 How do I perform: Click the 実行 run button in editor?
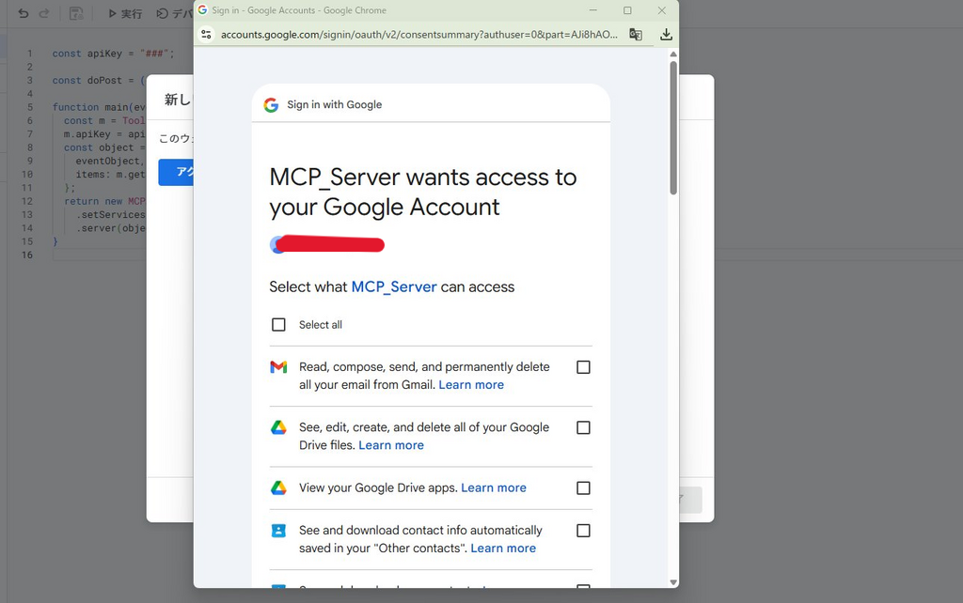125,14
